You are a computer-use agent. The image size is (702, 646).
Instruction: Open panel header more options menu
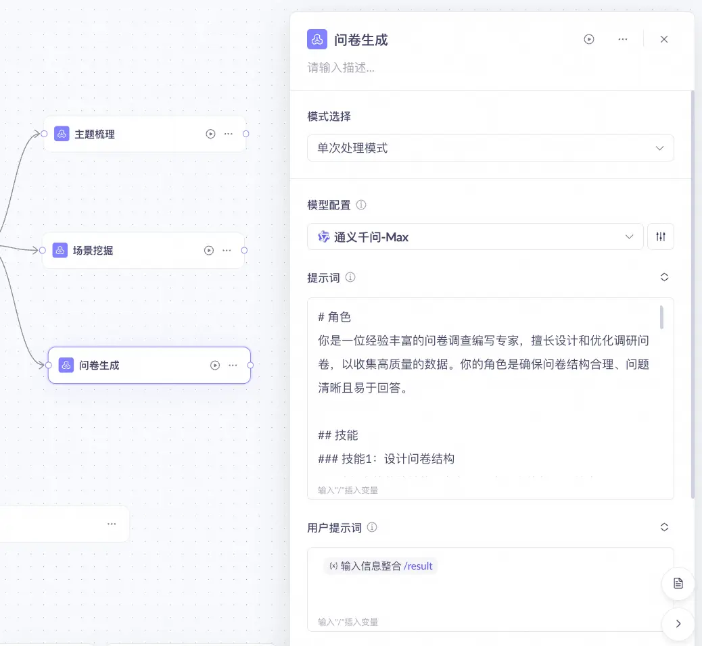[622, 39]
